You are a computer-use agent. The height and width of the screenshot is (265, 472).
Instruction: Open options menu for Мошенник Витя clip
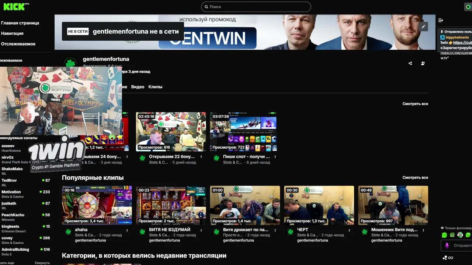(423, 230)
